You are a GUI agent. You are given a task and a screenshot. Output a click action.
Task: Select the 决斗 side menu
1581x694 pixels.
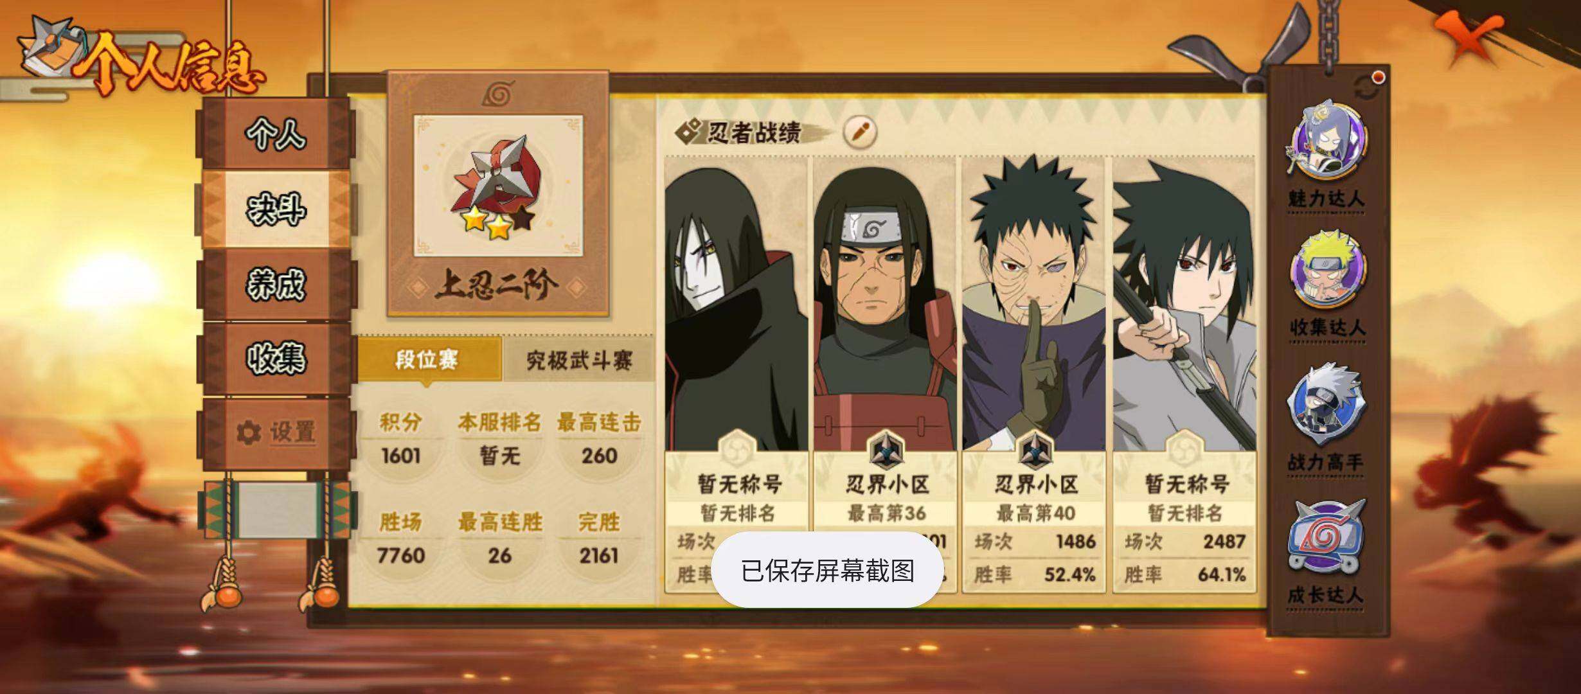coord(276,209)
